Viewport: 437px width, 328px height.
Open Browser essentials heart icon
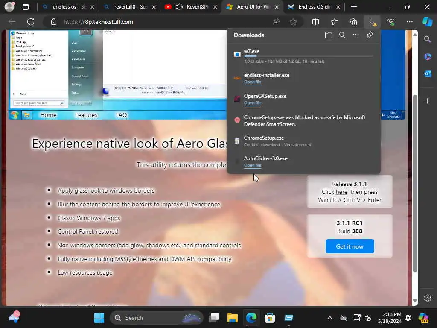(391, 22)
